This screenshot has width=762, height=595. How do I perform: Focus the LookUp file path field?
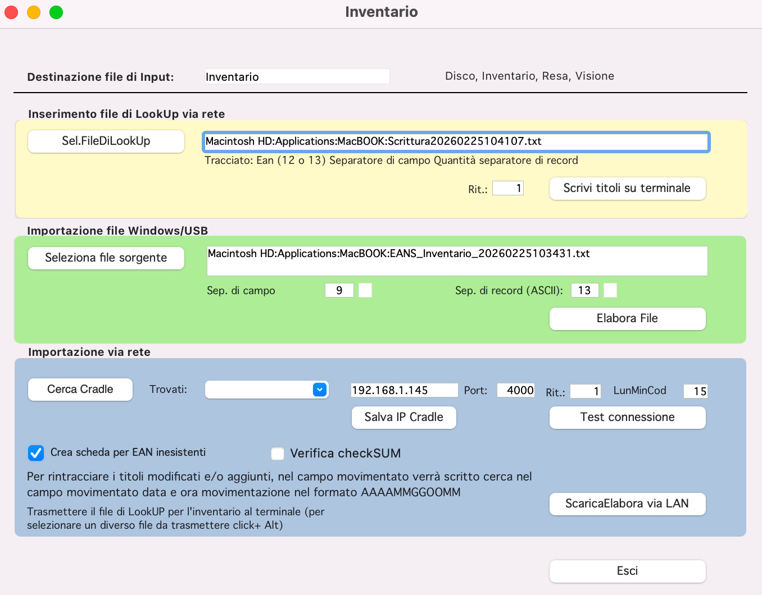[456, 142]
